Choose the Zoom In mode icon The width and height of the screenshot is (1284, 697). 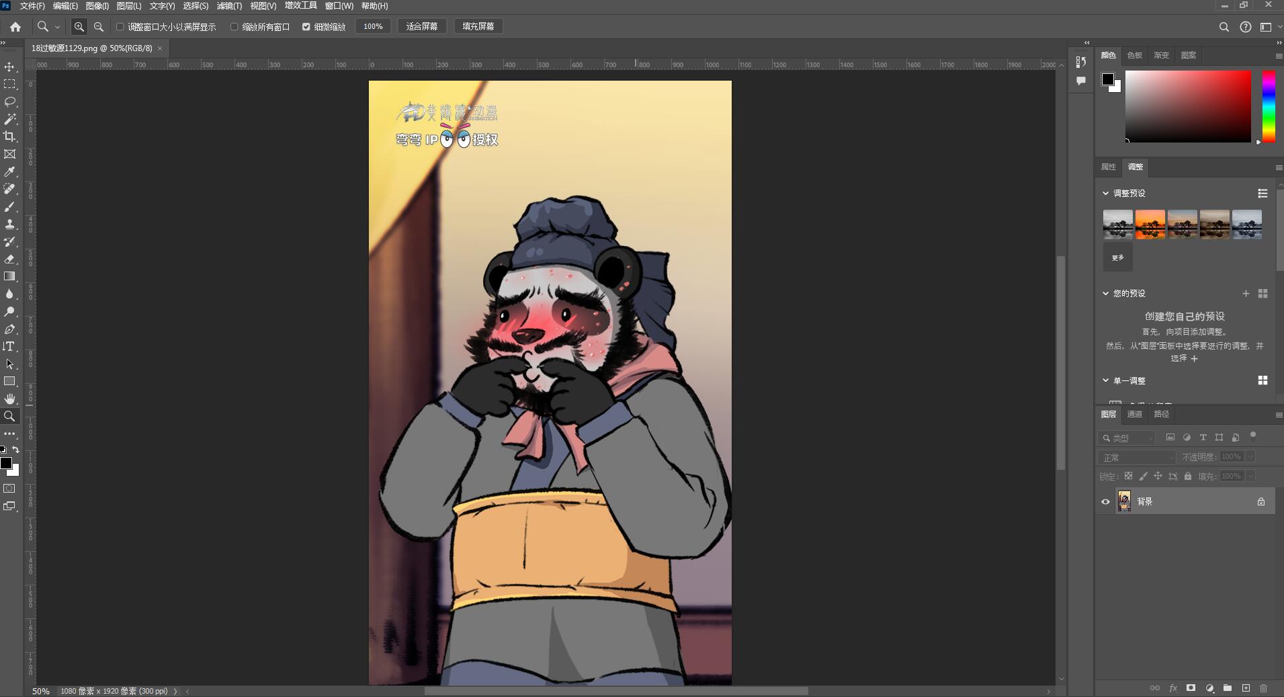coord(79,27)
